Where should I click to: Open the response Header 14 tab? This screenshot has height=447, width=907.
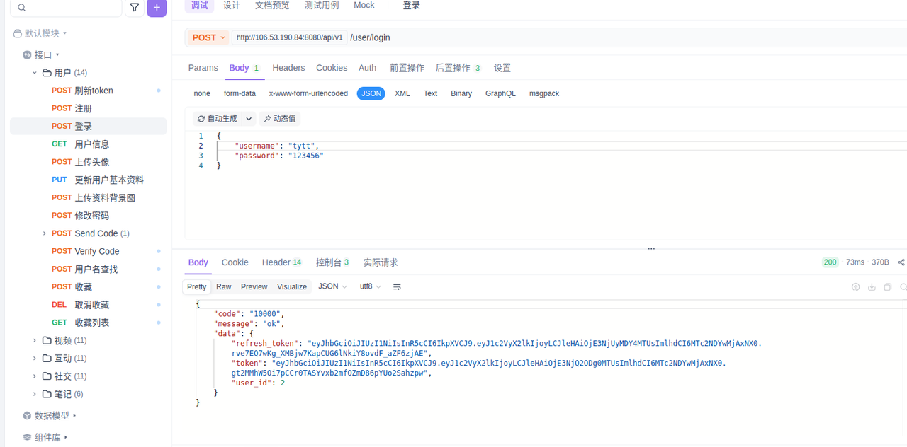pos(281,262)
